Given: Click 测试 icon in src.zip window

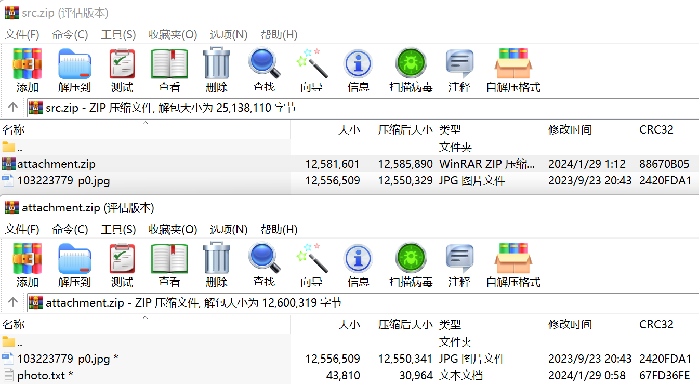Looking at the screenshot, I should [x=122, y=64].
